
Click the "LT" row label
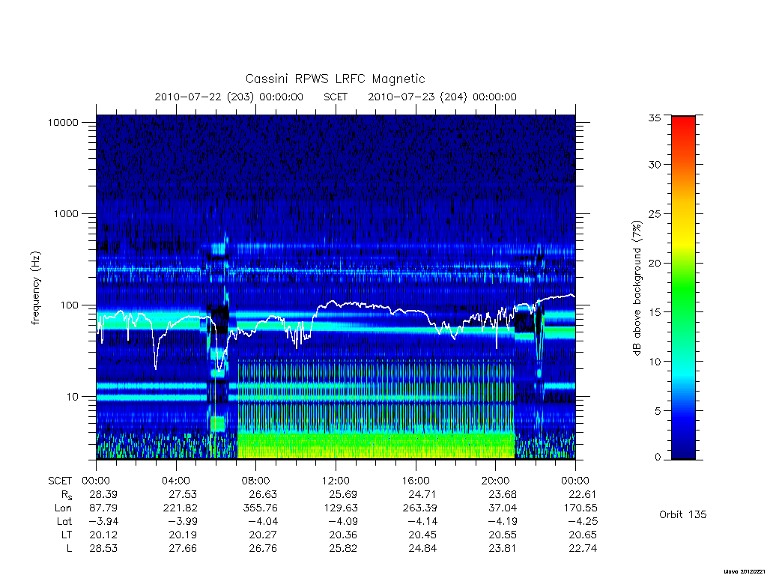click(66, 535)
